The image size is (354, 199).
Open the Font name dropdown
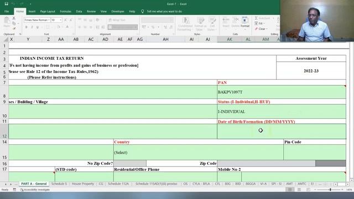click(x=49, y=20)
